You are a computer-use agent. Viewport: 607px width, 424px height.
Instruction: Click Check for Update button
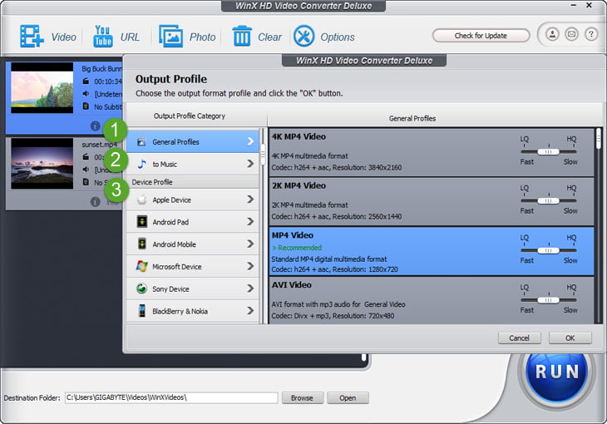point(481,36)
